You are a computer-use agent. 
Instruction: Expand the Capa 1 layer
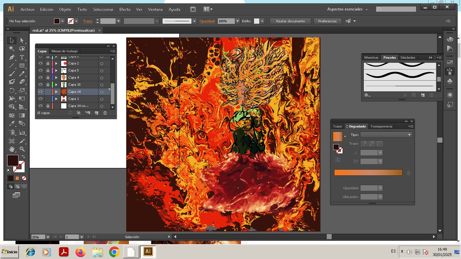[56, 99]
